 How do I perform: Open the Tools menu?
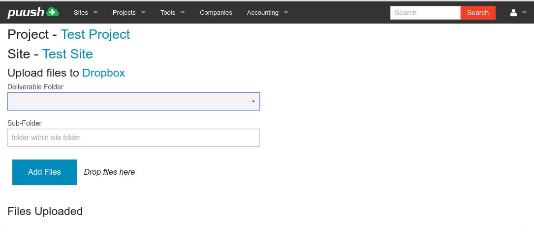pyautogui.click(x=168, y=13)
